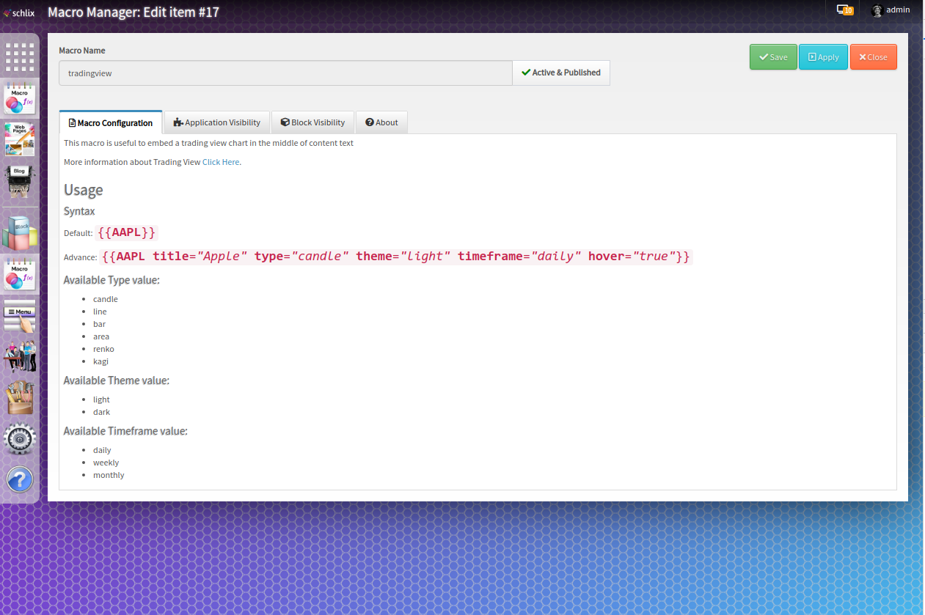This screenshot has width=925, height=615.
Task: Click the 'daily' timeframe list item
Action: (x=102, y=450)
